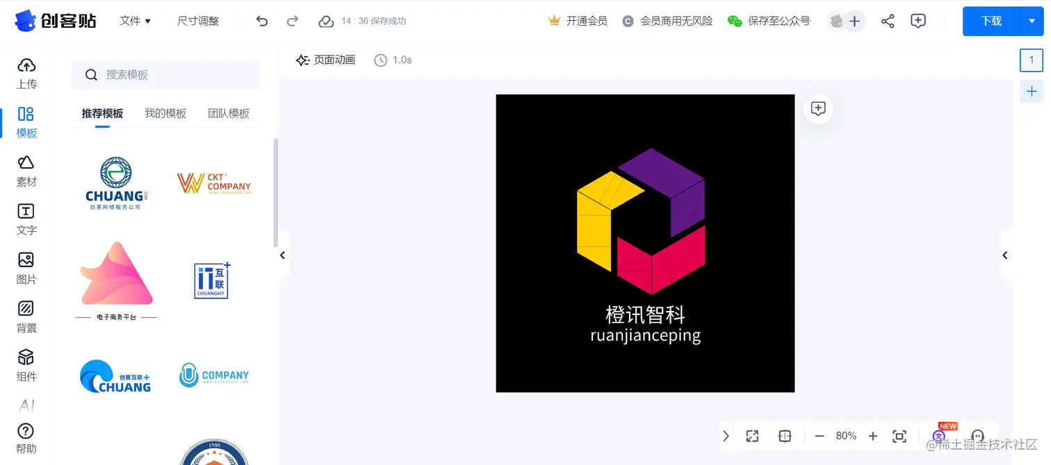Click the undo arrow icon

click(261, 21)
